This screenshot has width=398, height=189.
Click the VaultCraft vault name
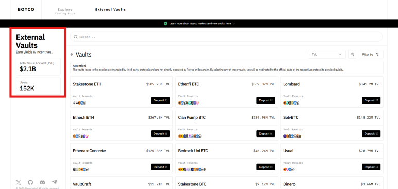tap(82, 184)
